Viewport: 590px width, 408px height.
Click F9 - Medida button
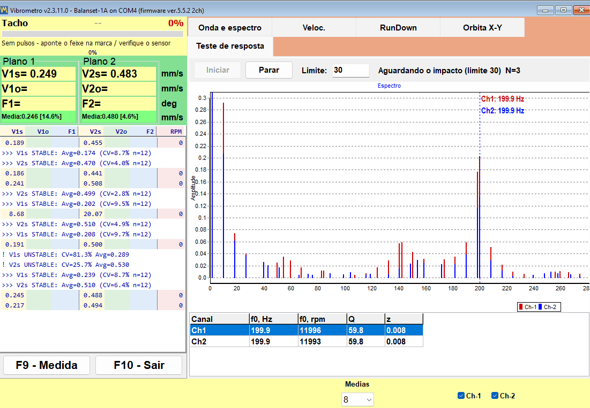click(x=47, y=365)
